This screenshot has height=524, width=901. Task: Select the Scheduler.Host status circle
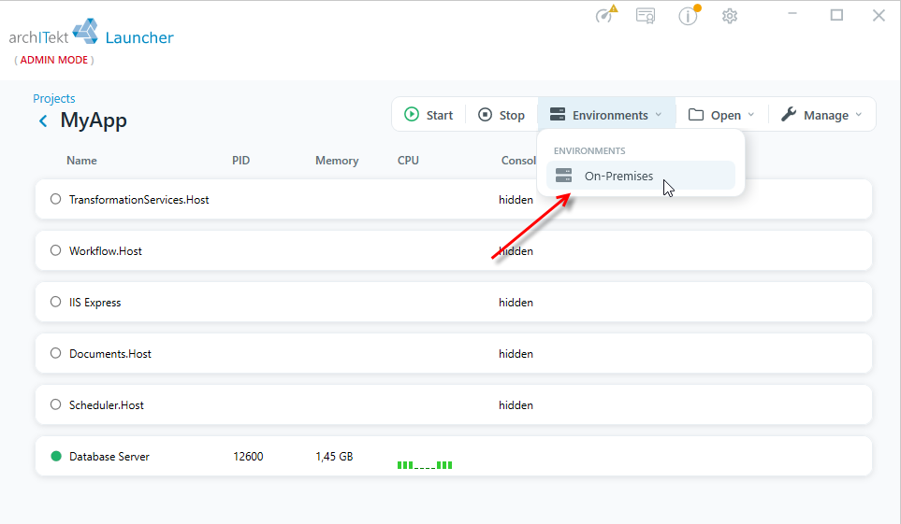coord(55,404)
